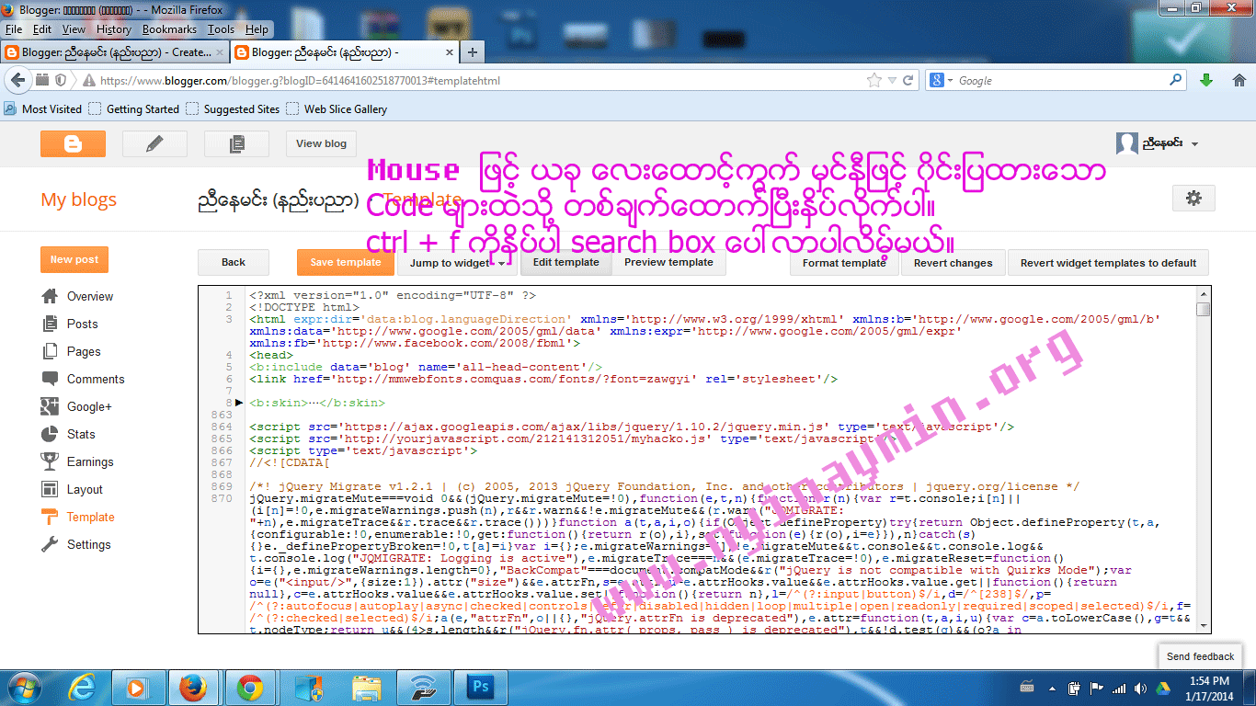Click the orange Blogger logo button
Image resolution: width=1256 pixels, height=706 pixels.
[x=73, y=143]
